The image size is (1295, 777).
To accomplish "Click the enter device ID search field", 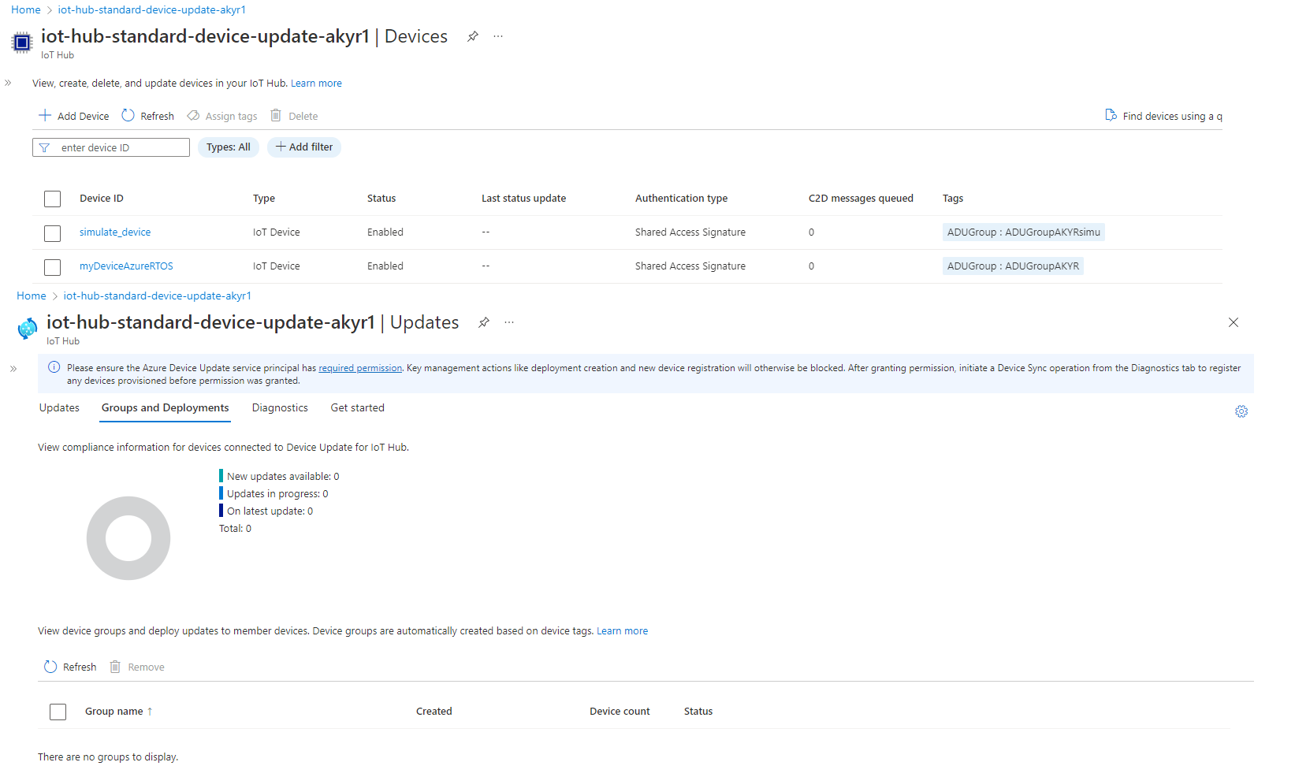I will (110, 147).
